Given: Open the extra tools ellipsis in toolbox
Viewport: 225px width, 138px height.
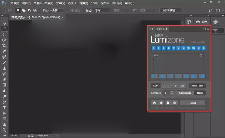Looking at the screenshot, I should tap(4, 136).
